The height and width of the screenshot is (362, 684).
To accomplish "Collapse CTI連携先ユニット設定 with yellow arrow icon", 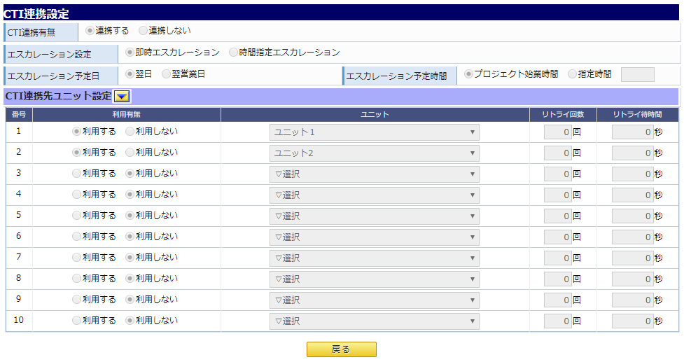I will point(122,97).
